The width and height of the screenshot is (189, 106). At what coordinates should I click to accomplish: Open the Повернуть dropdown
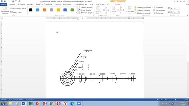[159, 13]
